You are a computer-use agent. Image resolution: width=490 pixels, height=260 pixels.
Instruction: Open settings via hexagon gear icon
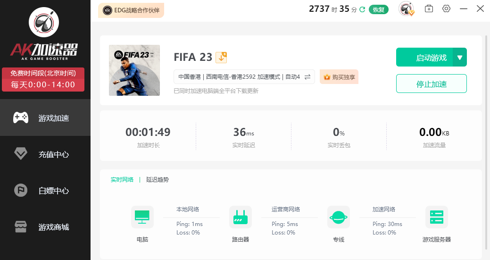[x=446, y=9]
